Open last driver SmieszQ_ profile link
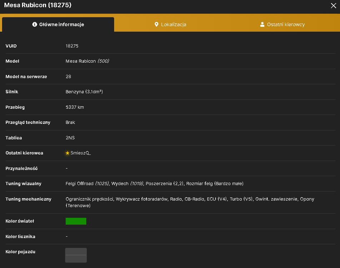 click(80, 153)
